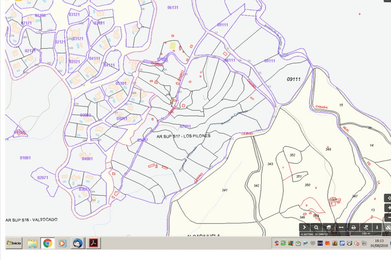Open the map layers stack tool
Screen dimensions: 391x260
329,227
